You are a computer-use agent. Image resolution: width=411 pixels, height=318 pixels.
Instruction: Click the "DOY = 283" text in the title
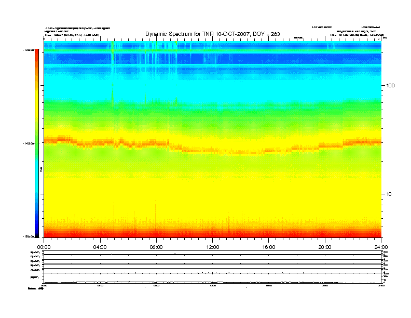[x=266, y=34]
